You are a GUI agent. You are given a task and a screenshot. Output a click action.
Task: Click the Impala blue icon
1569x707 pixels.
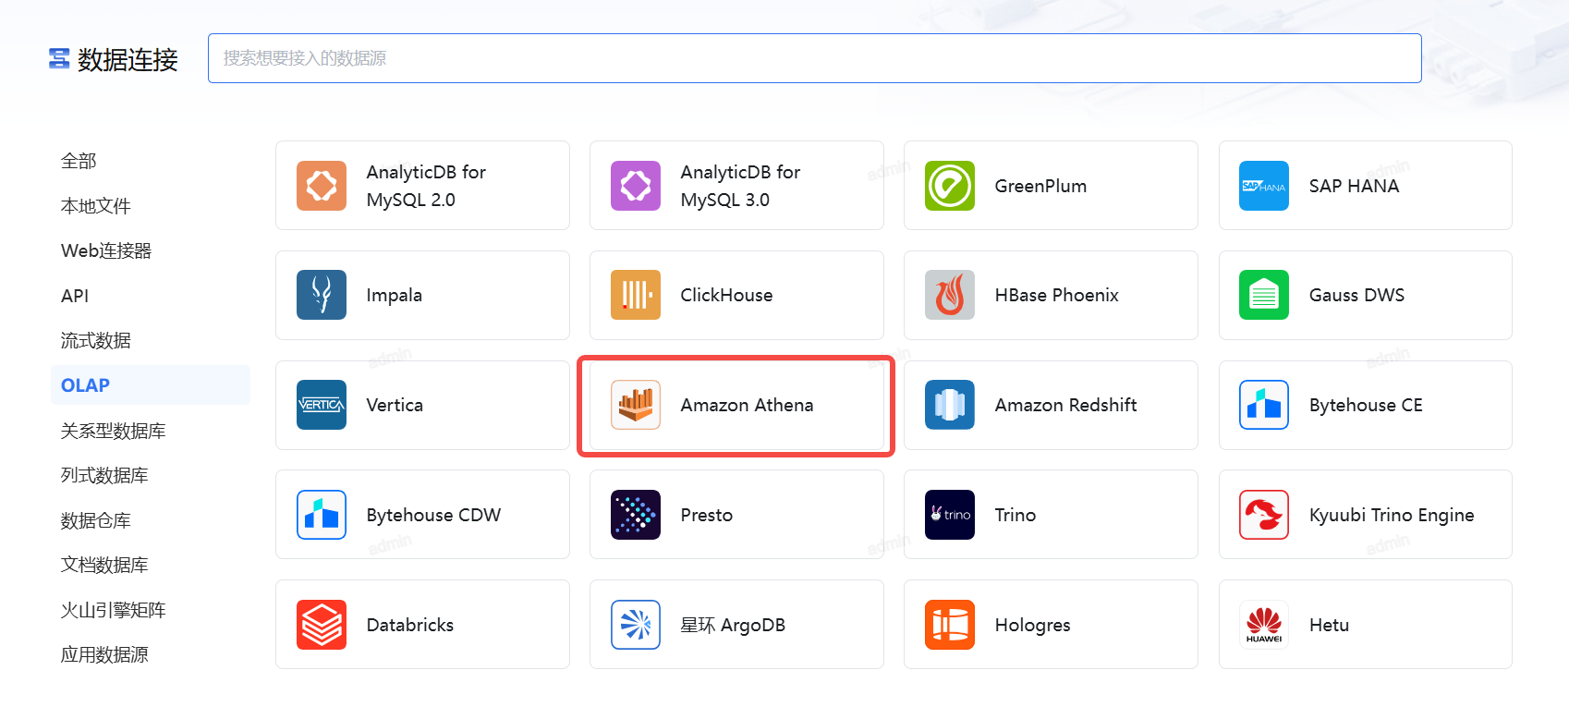322,295
